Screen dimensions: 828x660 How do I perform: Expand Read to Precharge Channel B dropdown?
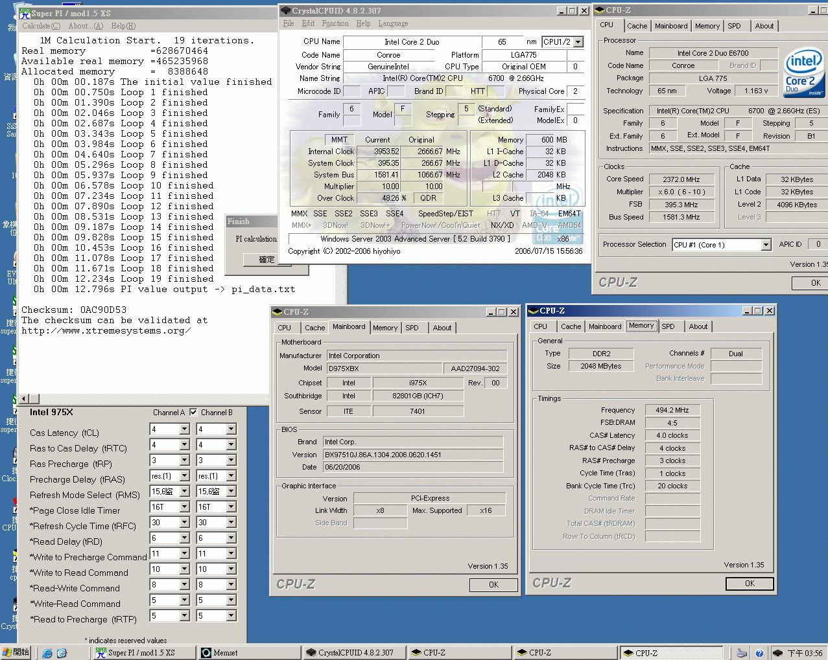(x=231, y=616)
